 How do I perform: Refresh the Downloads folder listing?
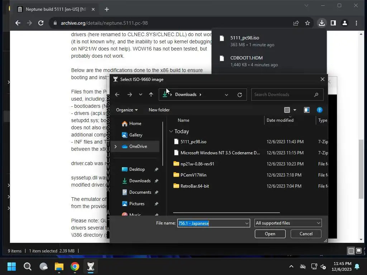(x=240, y=95)
